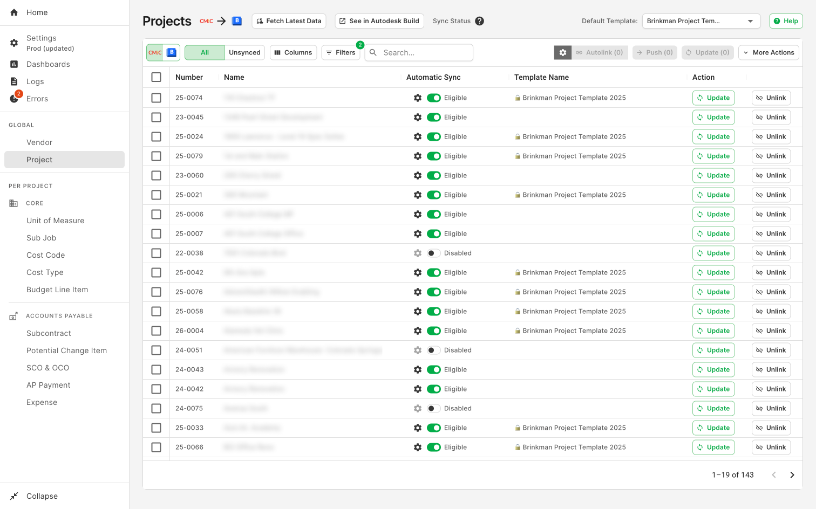Open sync settings gear for project 23-0045
Screen dimensions: 816x509
click(418, 117)
